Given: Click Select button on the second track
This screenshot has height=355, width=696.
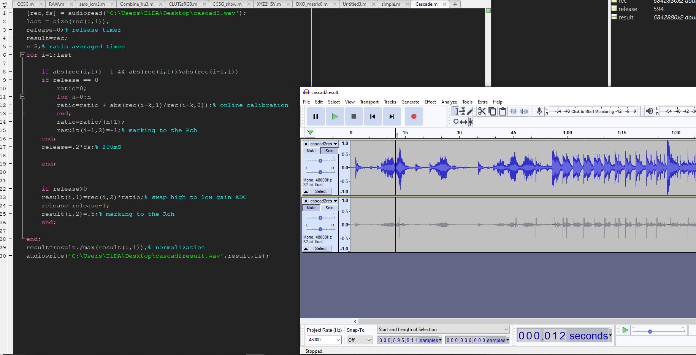Looking at the screenshot, I should click(x=320, y=248).
